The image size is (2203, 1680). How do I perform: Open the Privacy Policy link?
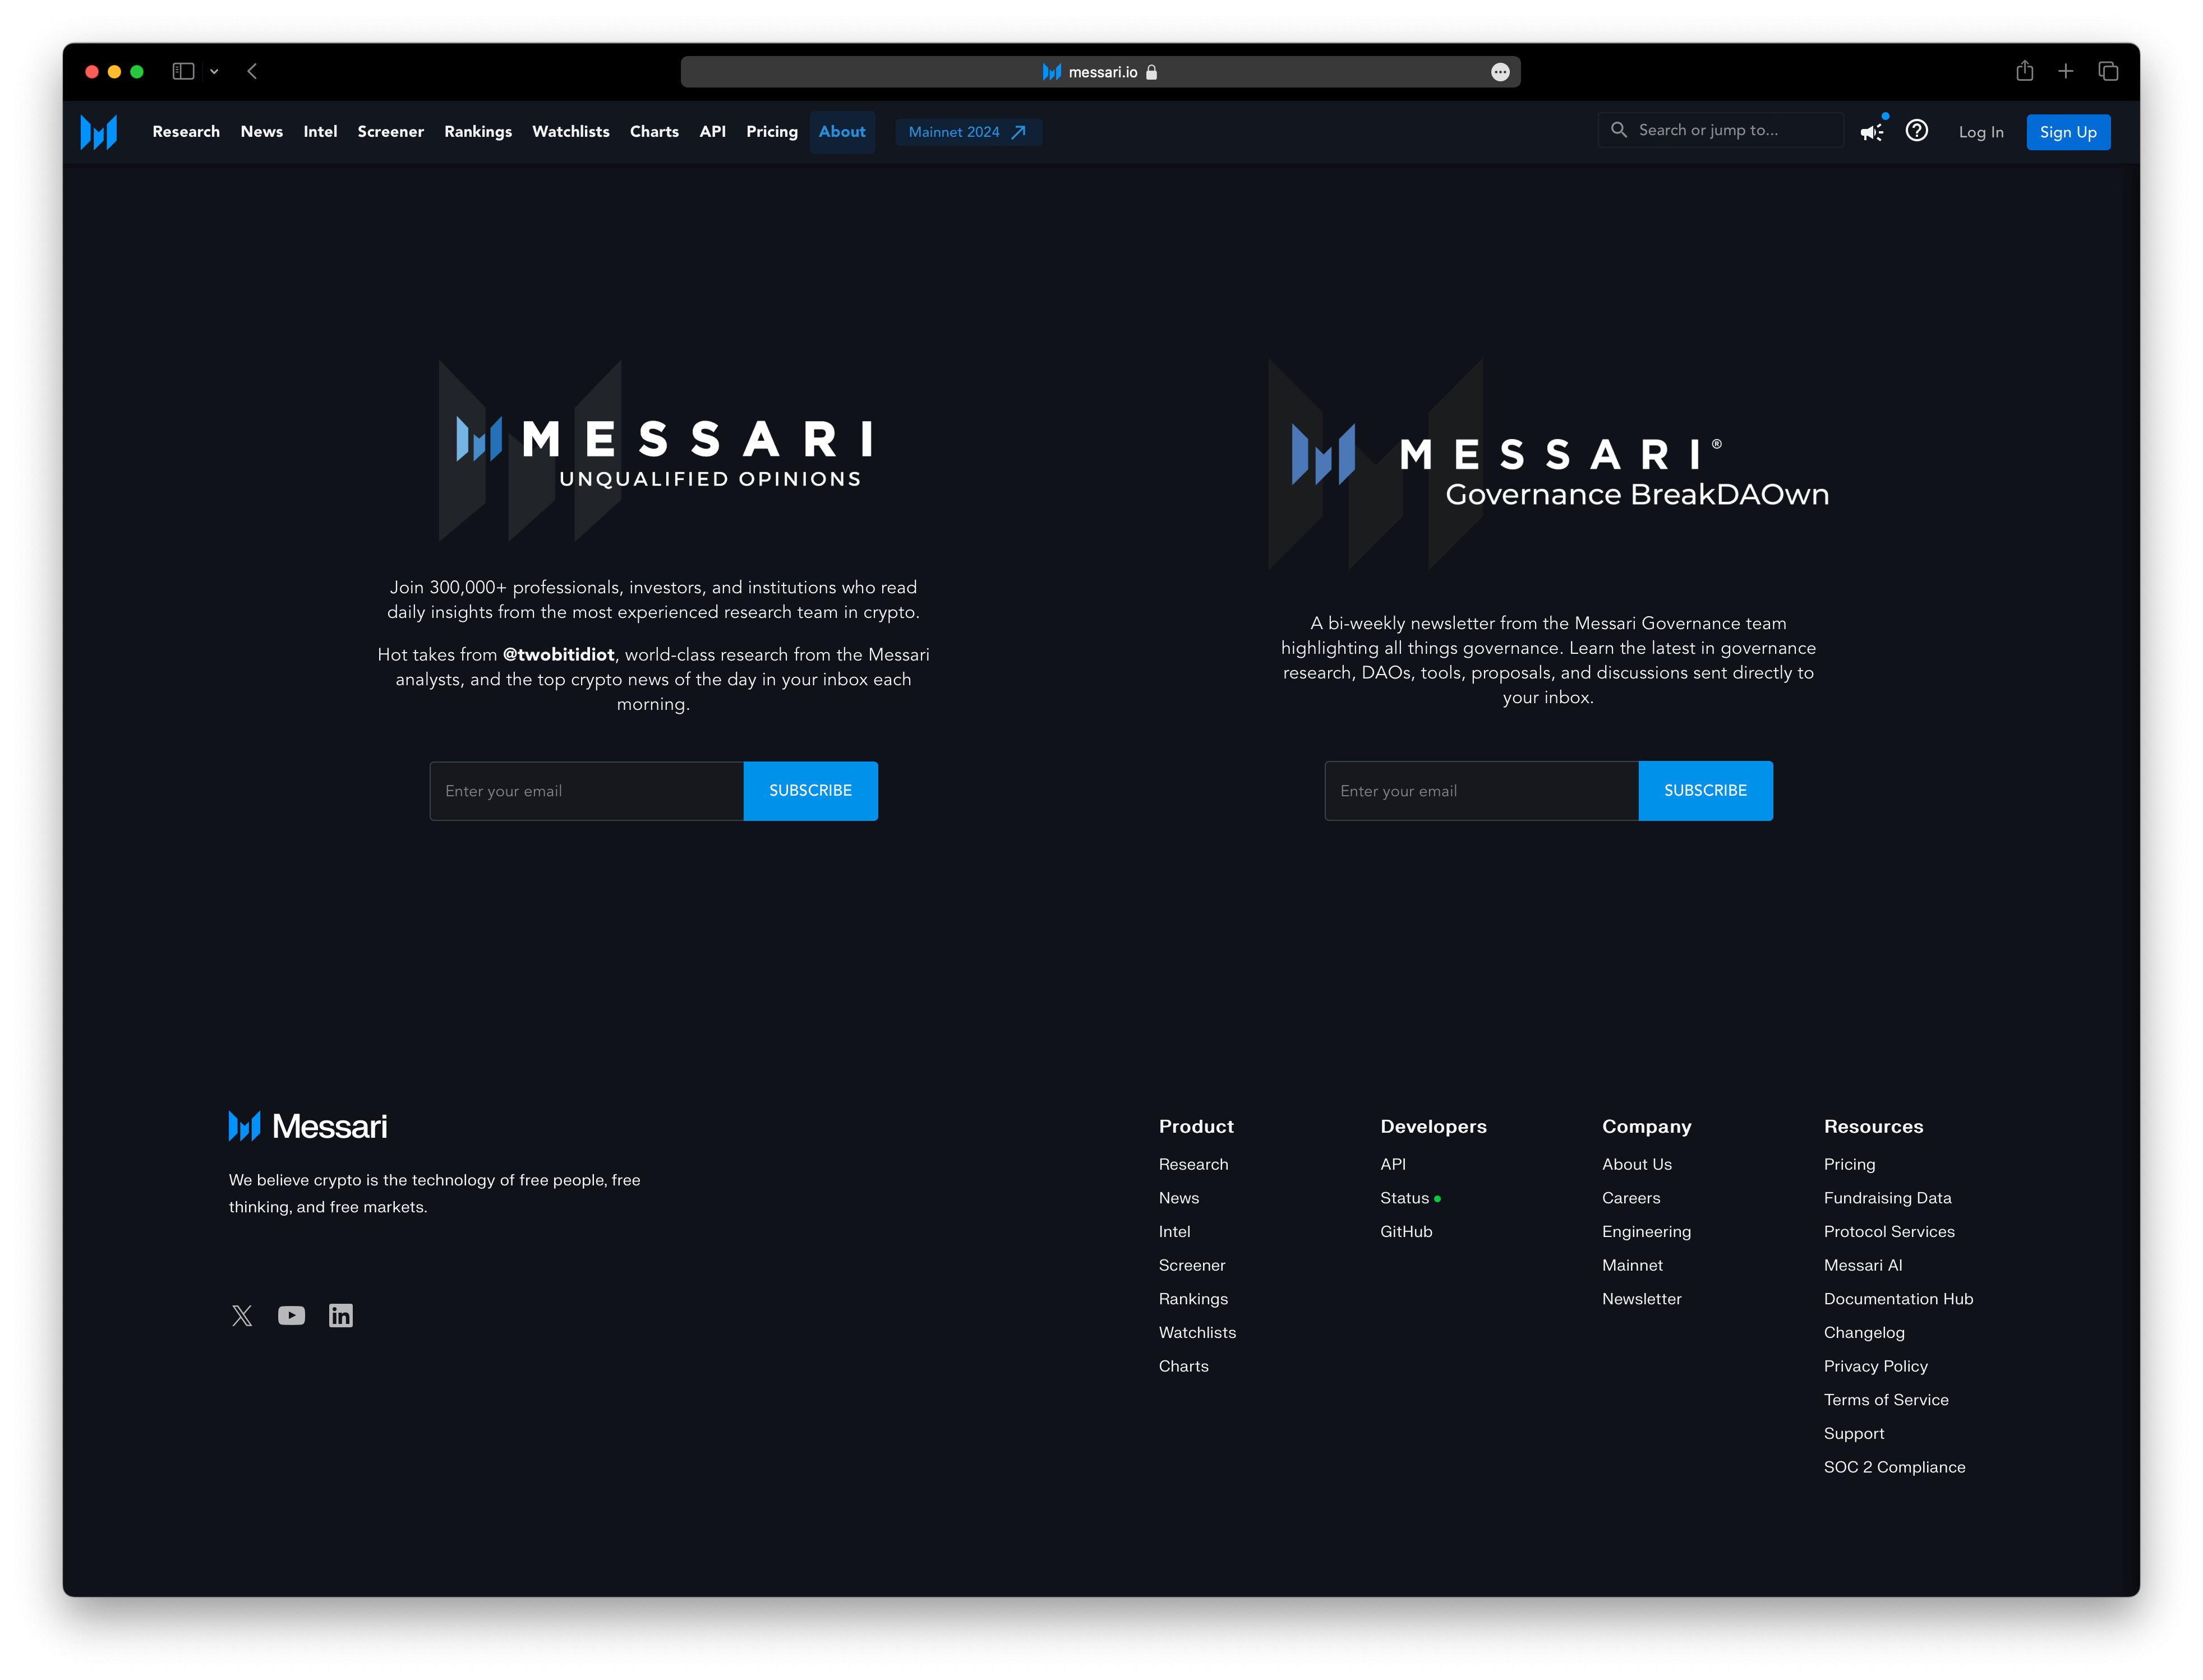pos(1876,1367)
